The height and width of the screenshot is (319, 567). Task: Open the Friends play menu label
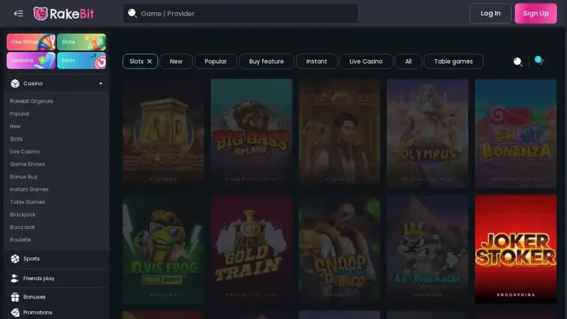(x=39, y=279)
